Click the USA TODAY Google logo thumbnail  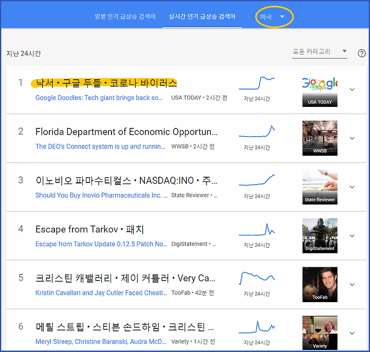click(x=320, y=89)
